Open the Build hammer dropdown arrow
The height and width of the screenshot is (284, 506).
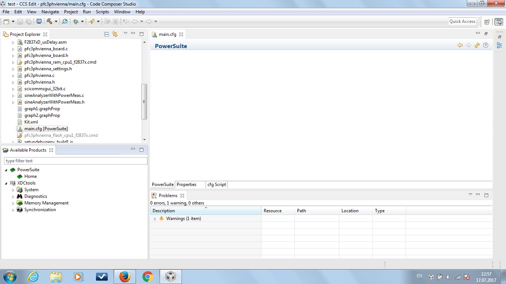point(56,21)
